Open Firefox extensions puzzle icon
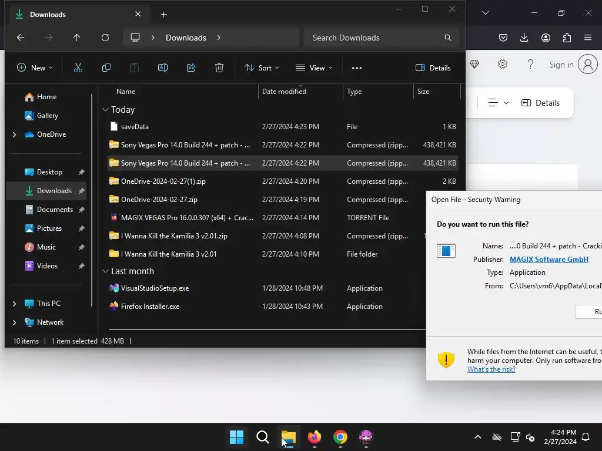The image size is (602, 451). point(567,38)
